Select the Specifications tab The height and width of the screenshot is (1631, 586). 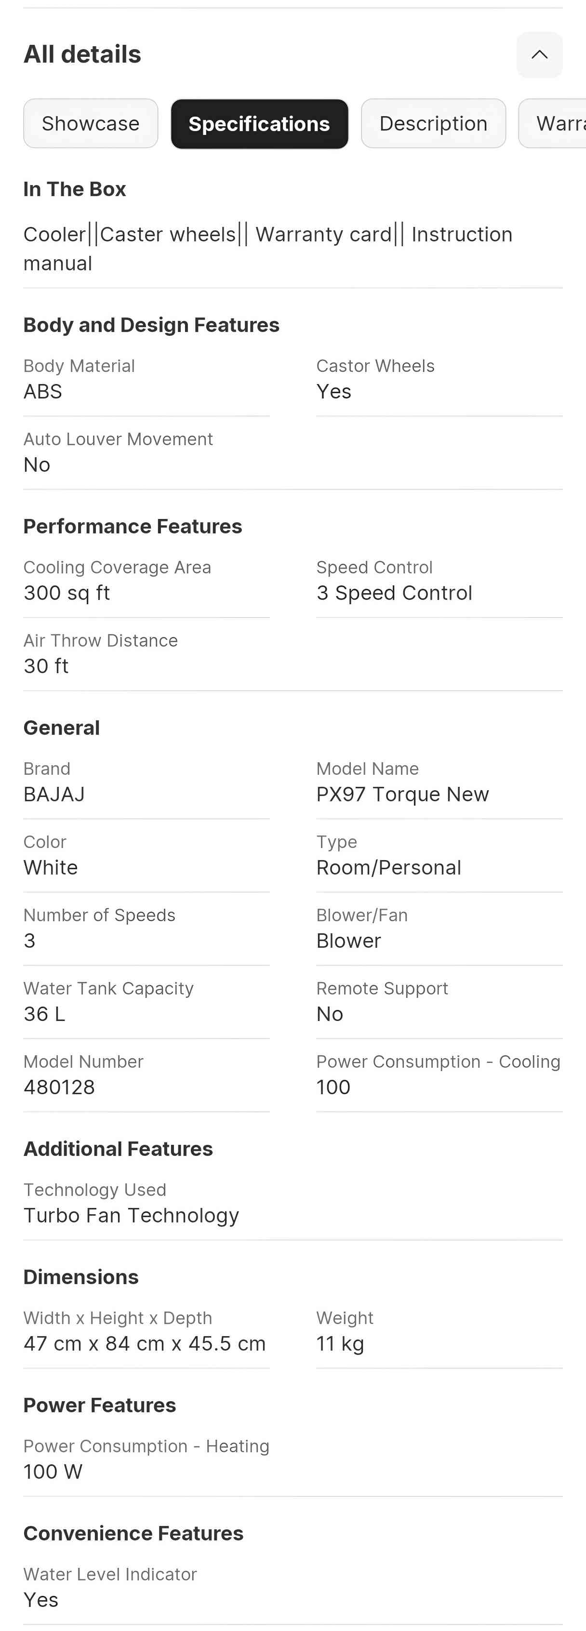pyautogui.click(x=259, y=123)
